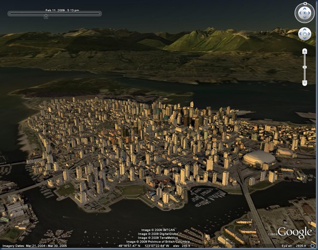This screenshot has height=250, width=318.
Task: Click the elev 245 ft readout
Action: 182,246
